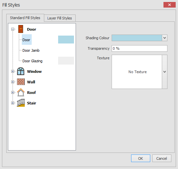
Task: Click the Window category icon
Action: (21, 71)
